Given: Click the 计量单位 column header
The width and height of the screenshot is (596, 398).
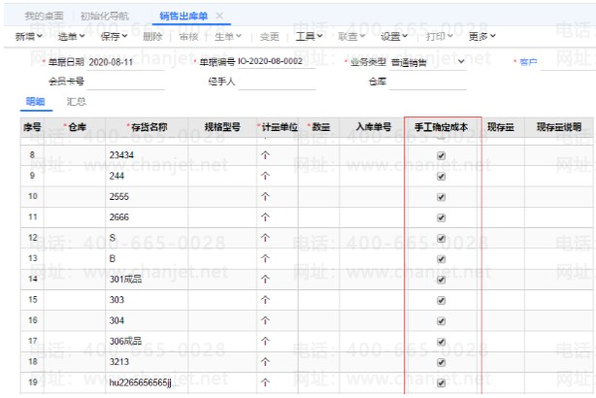Looking at the screenshot, I should tap(278, 127).
